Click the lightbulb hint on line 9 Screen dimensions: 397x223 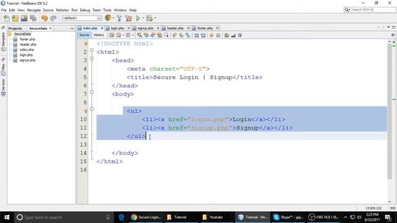86,111
